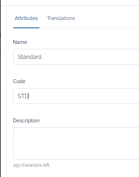Click the Name field label
Image resolution: width=139 pixels, height=177 pixels.
coord(20,42)
